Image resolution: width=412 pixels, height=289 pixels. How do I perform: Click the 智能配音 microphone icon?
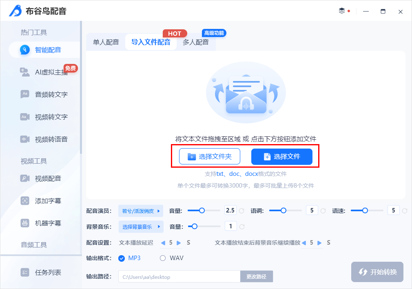pyautogui.click(x=25, y=50)
